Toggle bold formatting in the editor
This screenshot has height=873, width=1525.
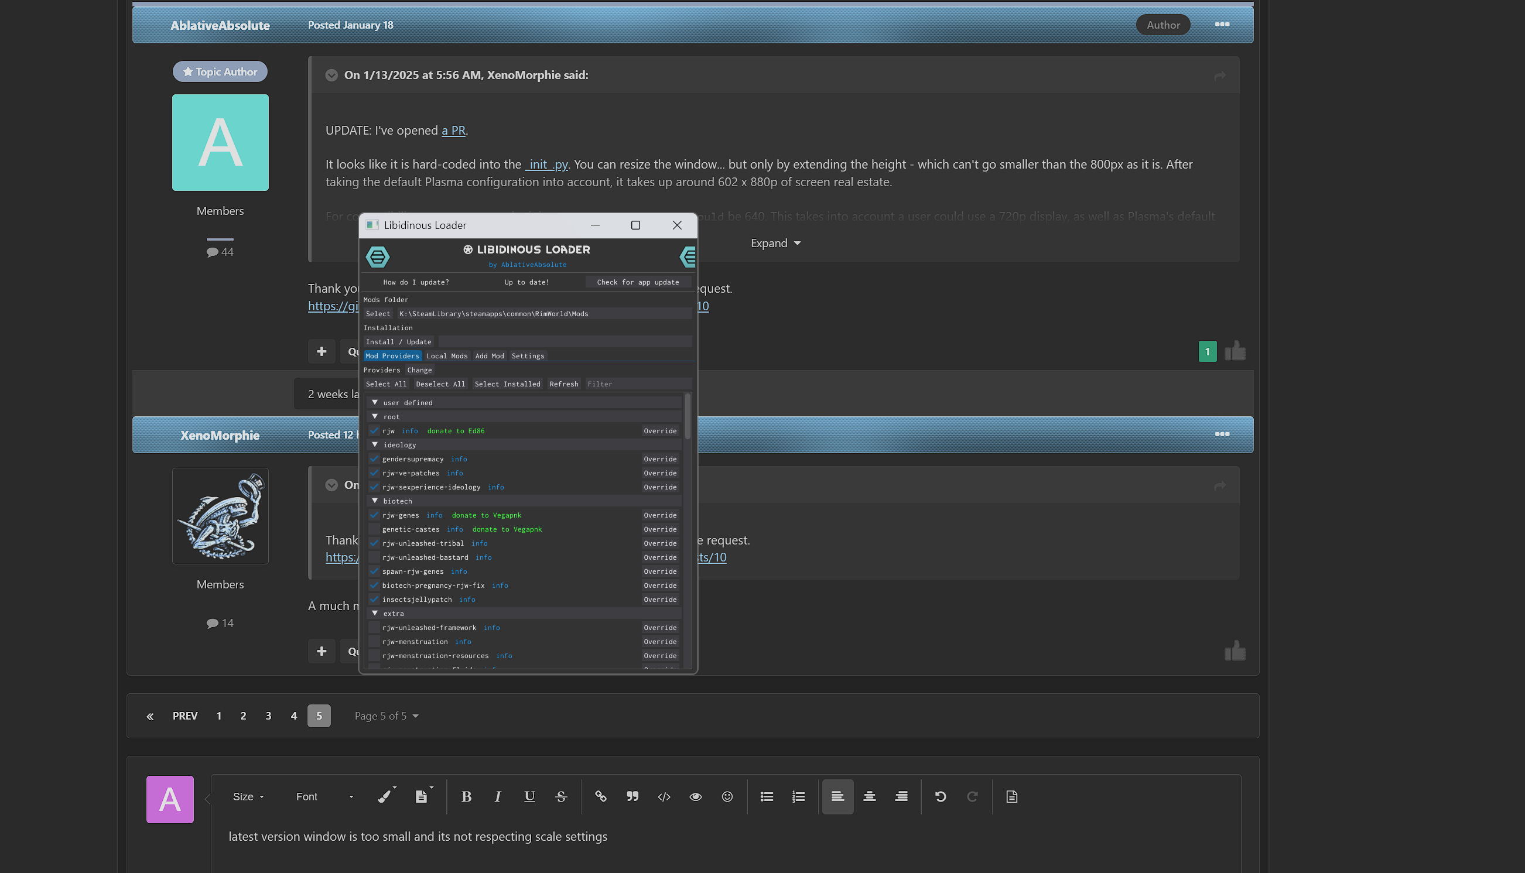click(467, 796)
